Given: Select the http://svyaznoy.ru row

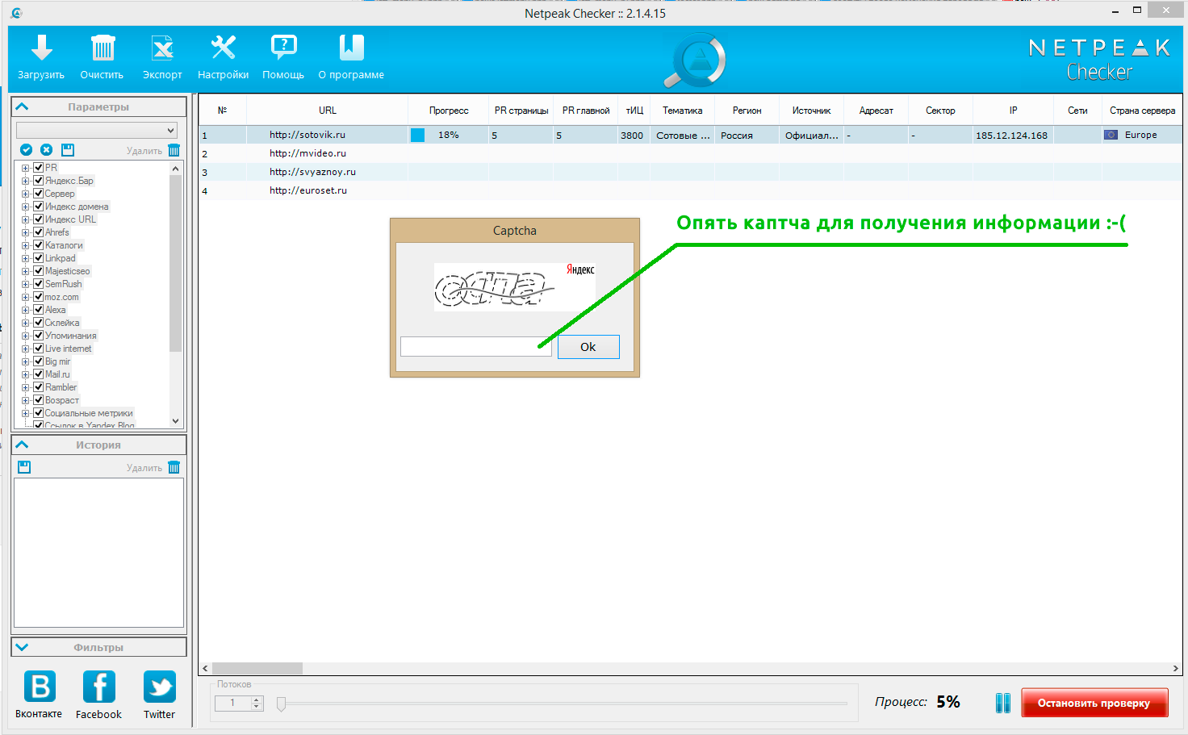Looking at the screenshot, I should coord(691,172).
